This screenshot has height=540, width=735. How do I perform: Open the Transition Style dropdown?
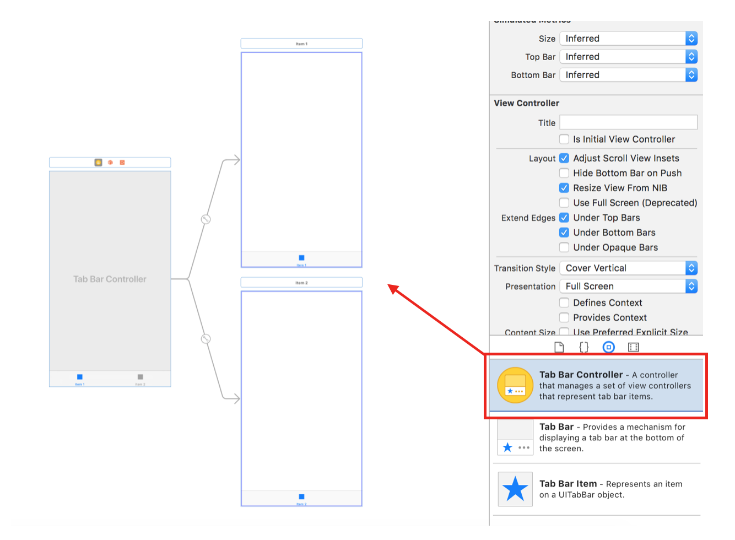(628, 268)
